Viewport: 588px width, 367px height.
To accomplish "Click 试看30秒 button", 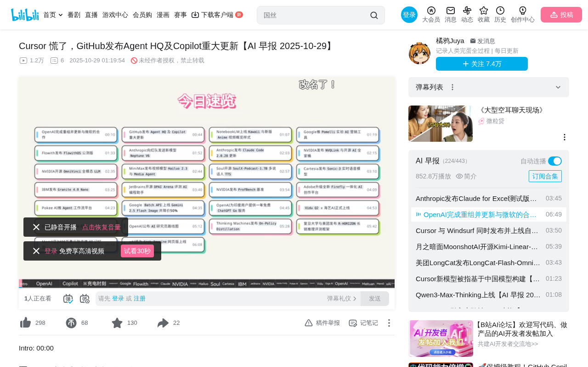I will 137,251.
